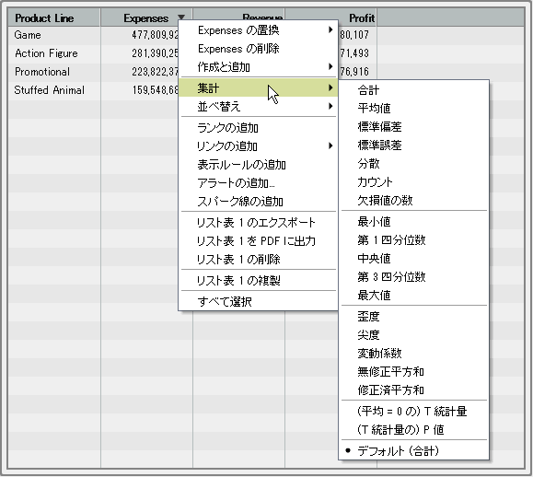Choose 標準誤差 aggregation
Image resolution: width=533 pixels, height=477 pixels.
(x=413, y=145)
